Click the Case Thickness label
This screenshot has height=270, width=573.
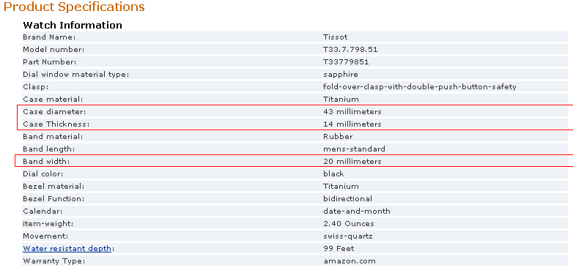click(56, 124)
